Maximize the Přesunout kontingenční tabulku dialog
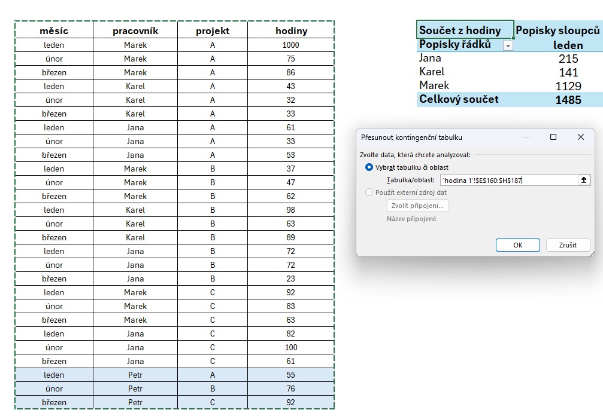This screenshot has width=603, height=416. click(x=553, y=137)
